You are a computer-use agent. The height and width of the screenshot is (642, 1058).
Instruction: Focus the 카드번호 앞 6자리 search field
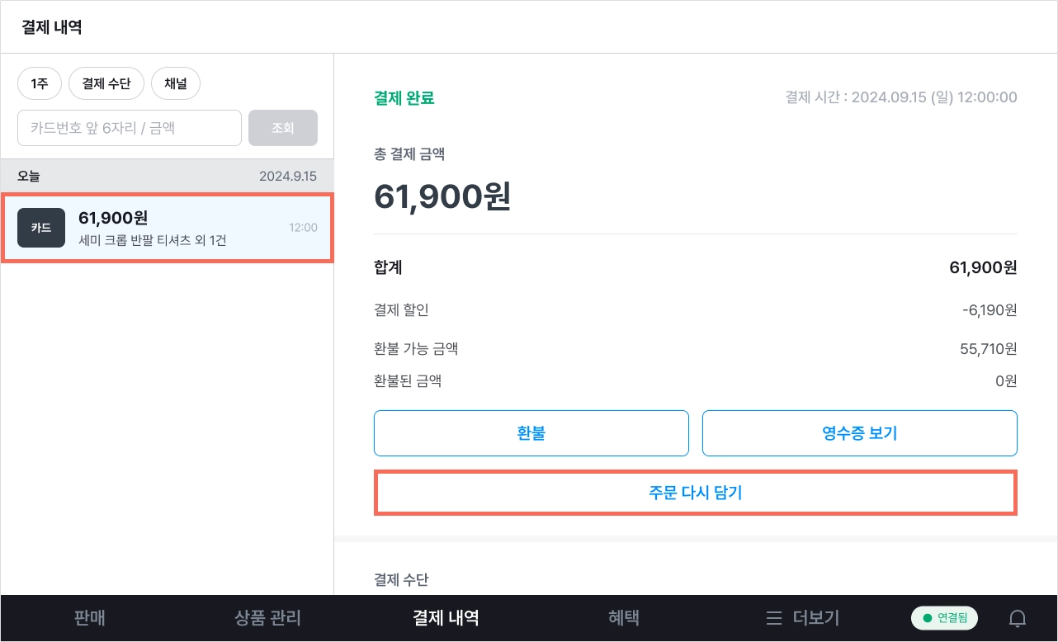tap(130, 128)
